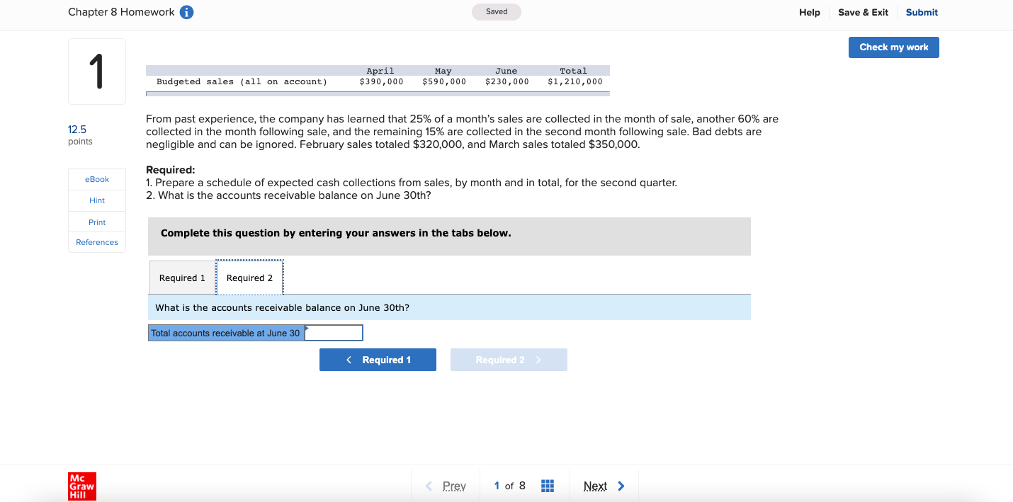This screenshot has width=1013, height=502.
Task: Show the Hint for this question
Action: [x=97, y=200]
